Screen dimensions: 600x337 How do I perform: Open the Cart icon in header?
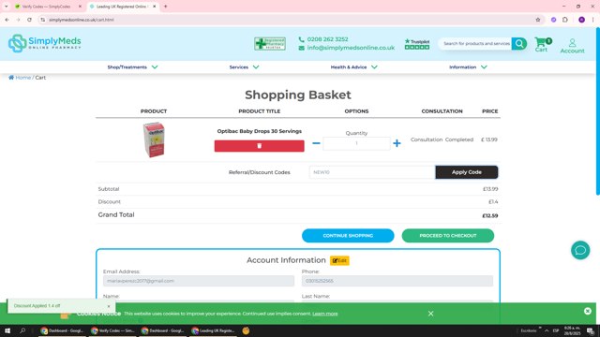pos(542,44)
